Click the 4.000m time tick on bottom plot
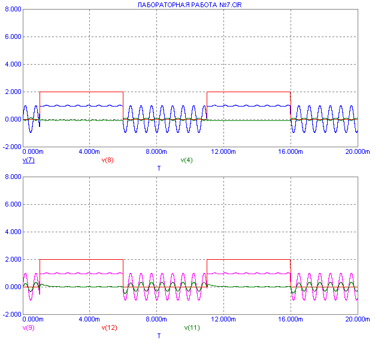 point(89,319)
